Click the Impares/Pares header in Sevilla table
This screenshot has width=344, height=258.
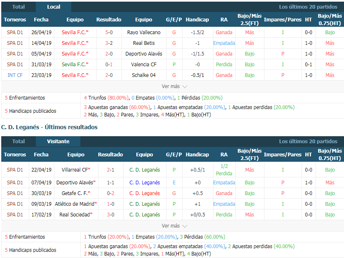pyautogui.click(x=283, y=20)
